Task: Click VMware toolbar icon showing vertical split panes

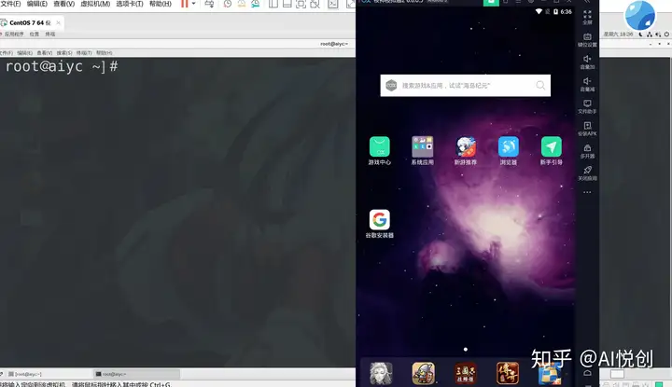Action: point(273,4)
